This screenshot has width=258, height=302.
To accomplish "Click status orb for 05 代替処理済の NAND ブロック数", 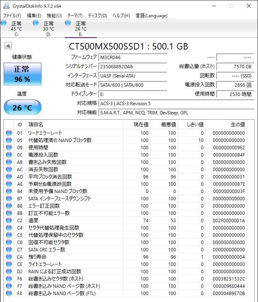I will (9, 140).
